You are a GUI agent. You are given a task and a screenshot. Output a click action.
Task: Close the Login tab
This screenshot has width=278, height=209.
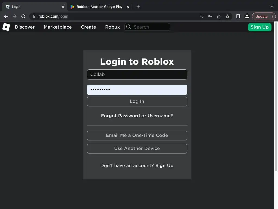(63, 7)
